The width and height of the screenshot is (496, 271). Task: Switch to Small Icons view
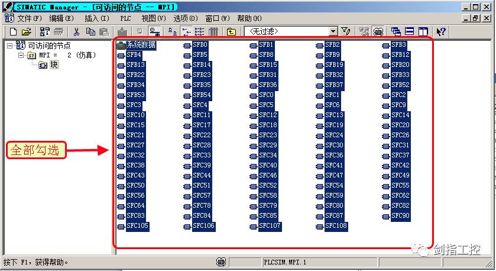tap(186, 31)
